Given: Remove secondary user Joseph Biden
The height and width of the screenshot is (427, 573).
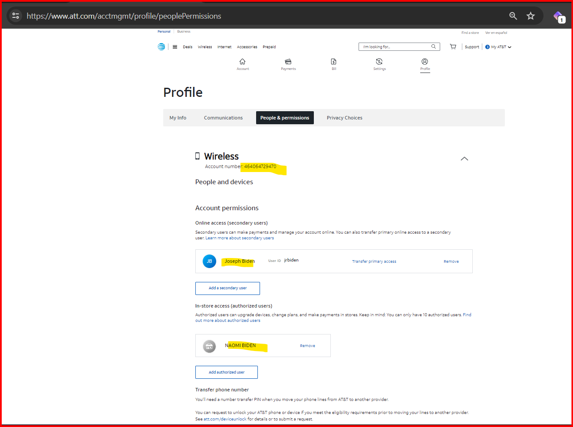Looking at the screenshot, I should pos(451,261).
